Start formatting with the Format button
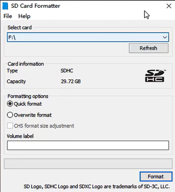 [x=156, y=177]
